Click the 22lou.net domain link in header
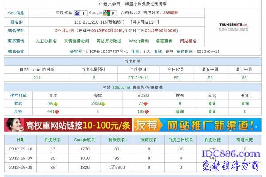 (x=121, y=87)
